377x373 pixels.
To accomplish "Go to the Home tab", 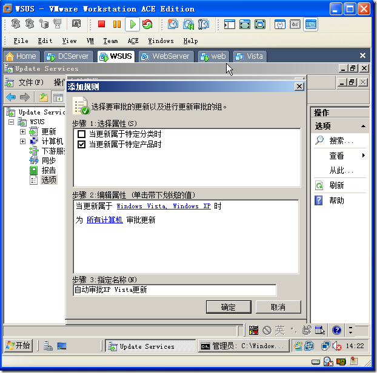I will coord(21,56).
